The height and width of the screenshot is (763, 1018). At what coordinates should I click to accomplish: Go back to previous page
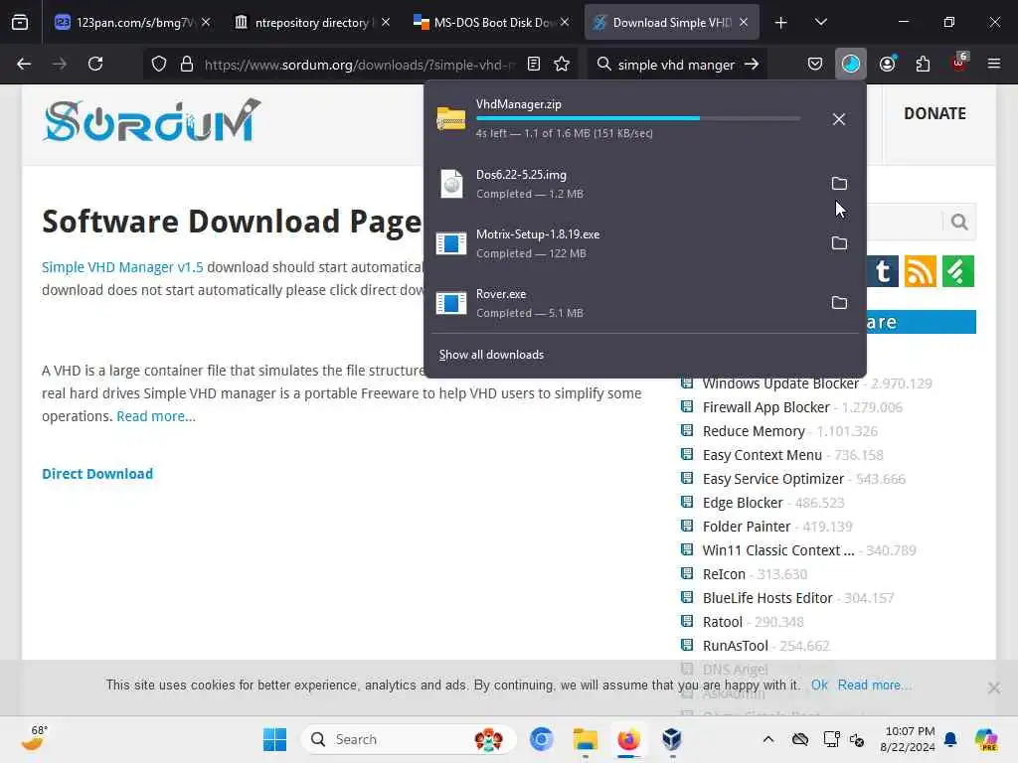click(x=24, y=64)
